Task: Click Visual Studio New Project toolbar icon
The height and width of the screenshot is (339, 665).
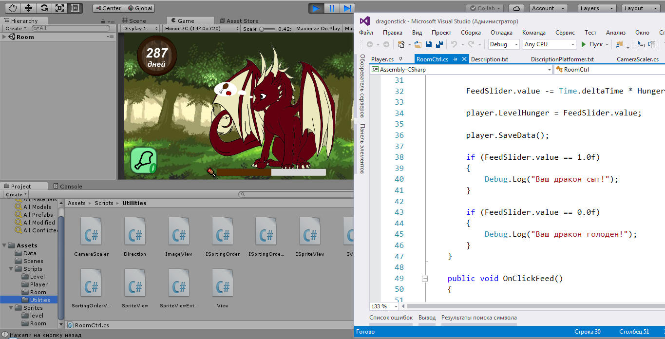Action: [x=401, y=44]
